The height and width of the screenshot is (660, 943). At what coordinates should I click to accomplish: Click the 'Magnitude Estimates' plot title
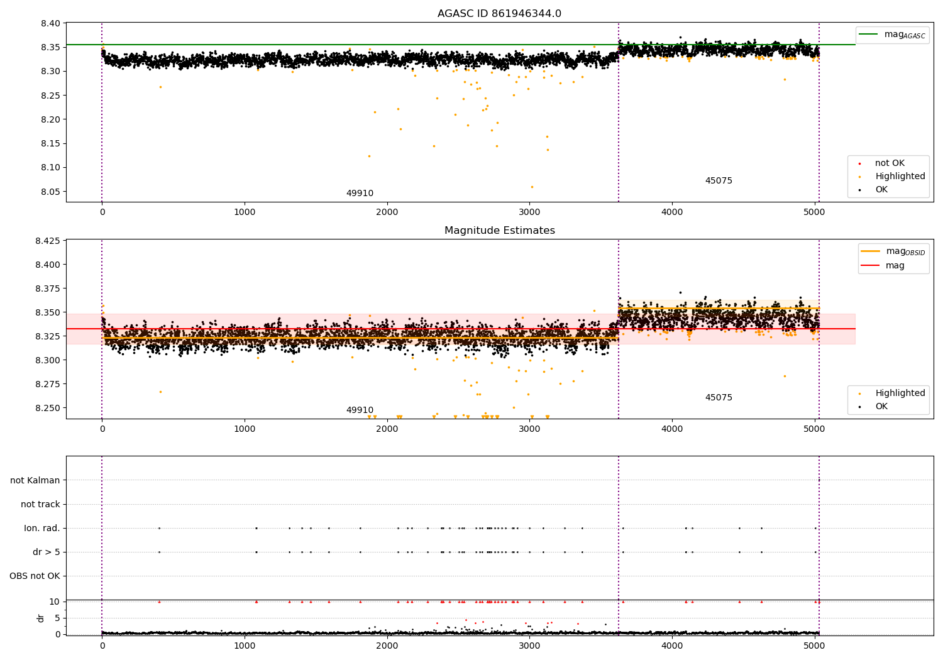[x=499, y=231]
